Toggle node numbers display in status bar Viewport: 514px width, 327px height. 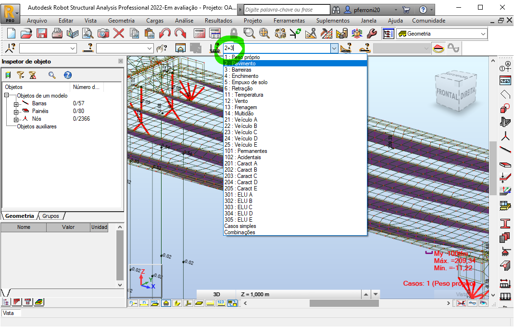click(x=133, y=303)
